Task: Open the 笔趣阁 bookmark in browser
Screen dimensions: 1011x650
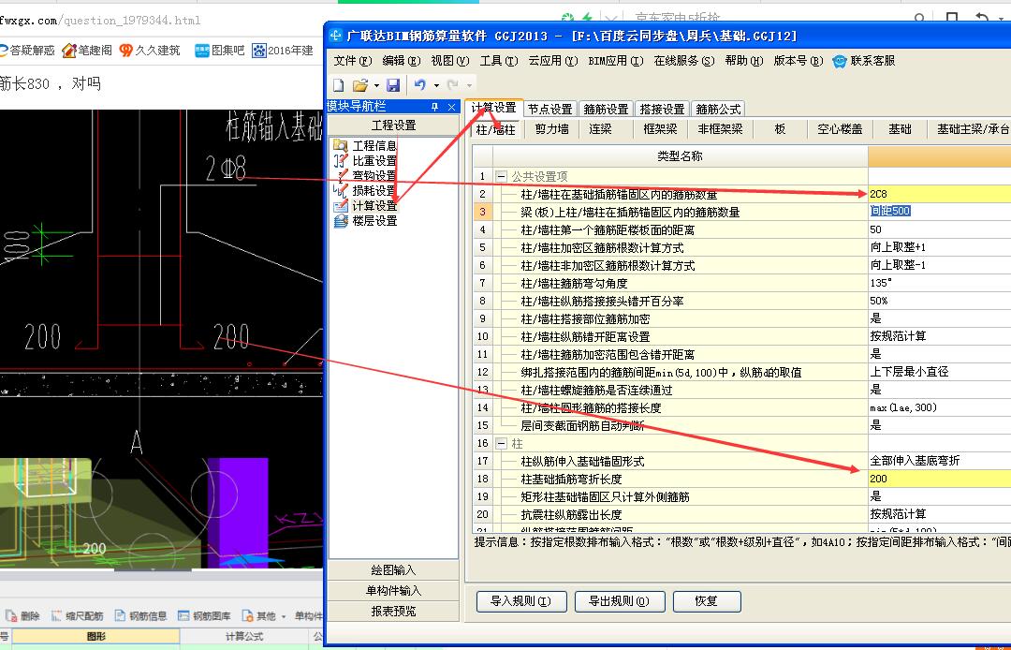Action: pos(87,51)
